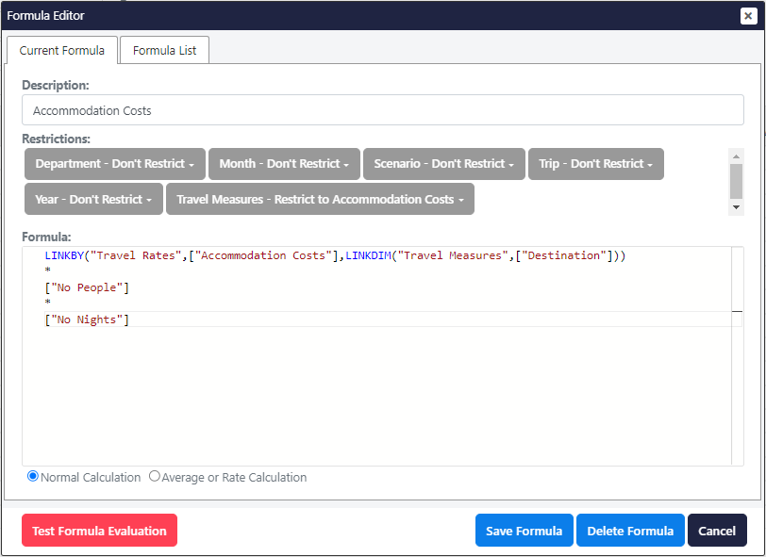Viewport: 766px width, 557px height.
Task: Click the Test Formula Evaluation button
Action: [x=99, y=530]
